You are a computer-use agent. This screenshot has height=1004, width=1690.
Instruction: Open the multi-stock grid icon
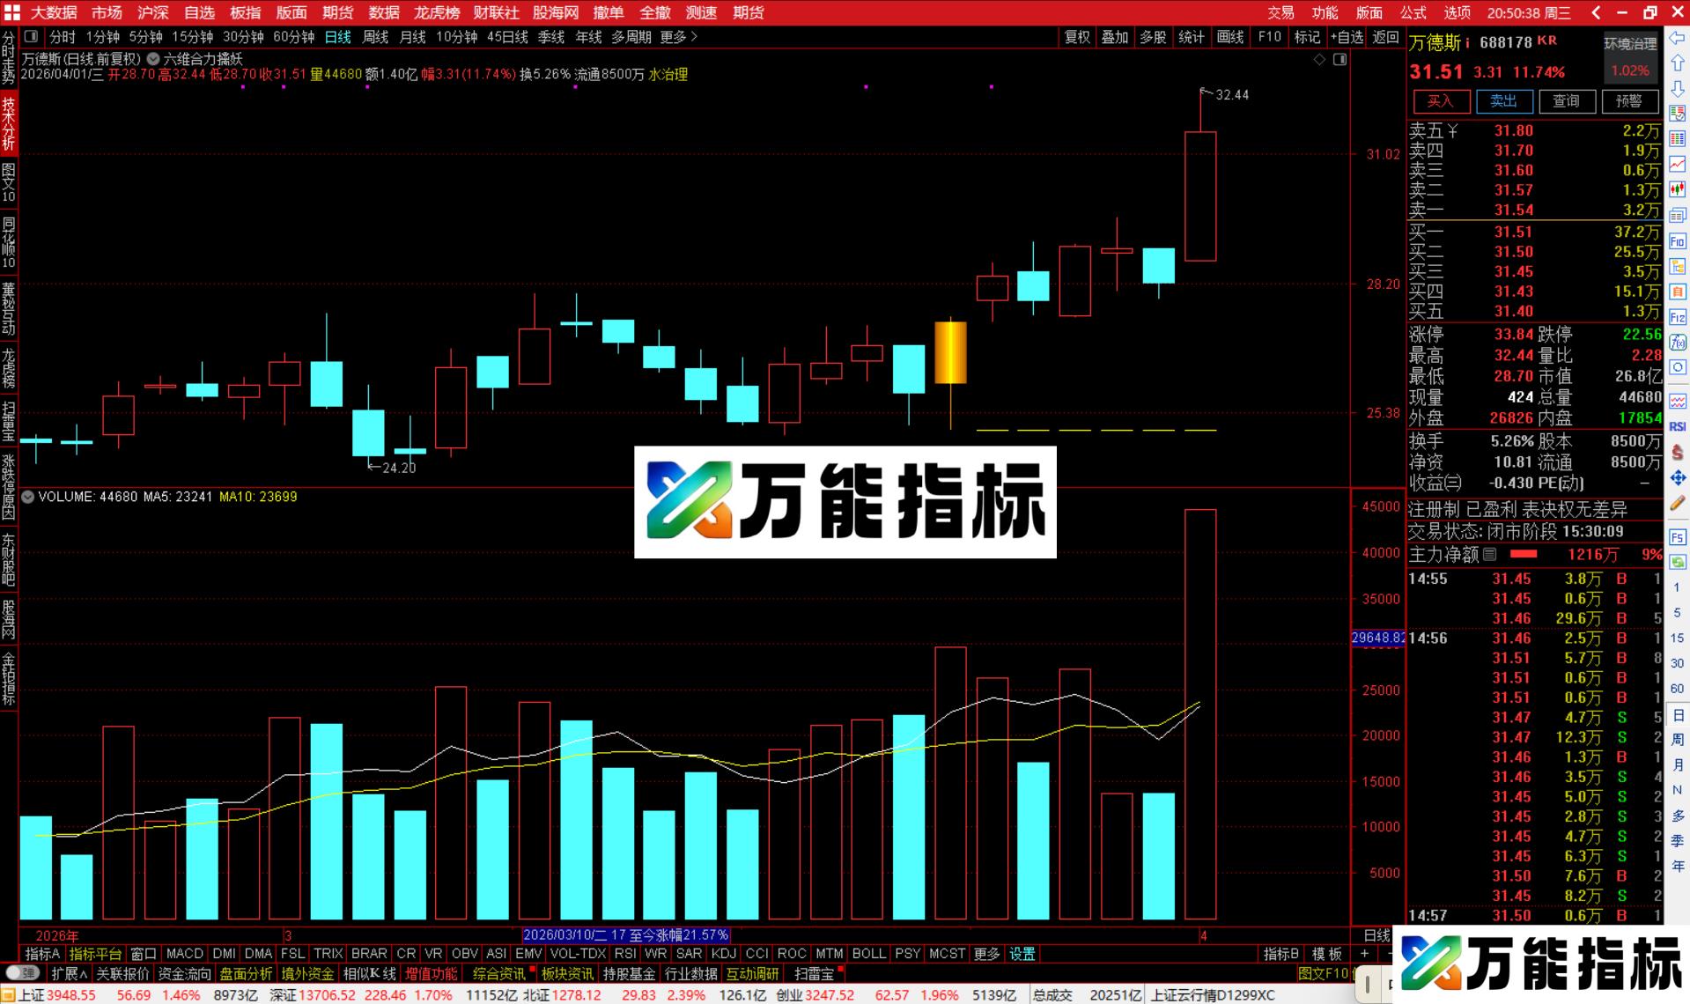tap(1152, 37)
